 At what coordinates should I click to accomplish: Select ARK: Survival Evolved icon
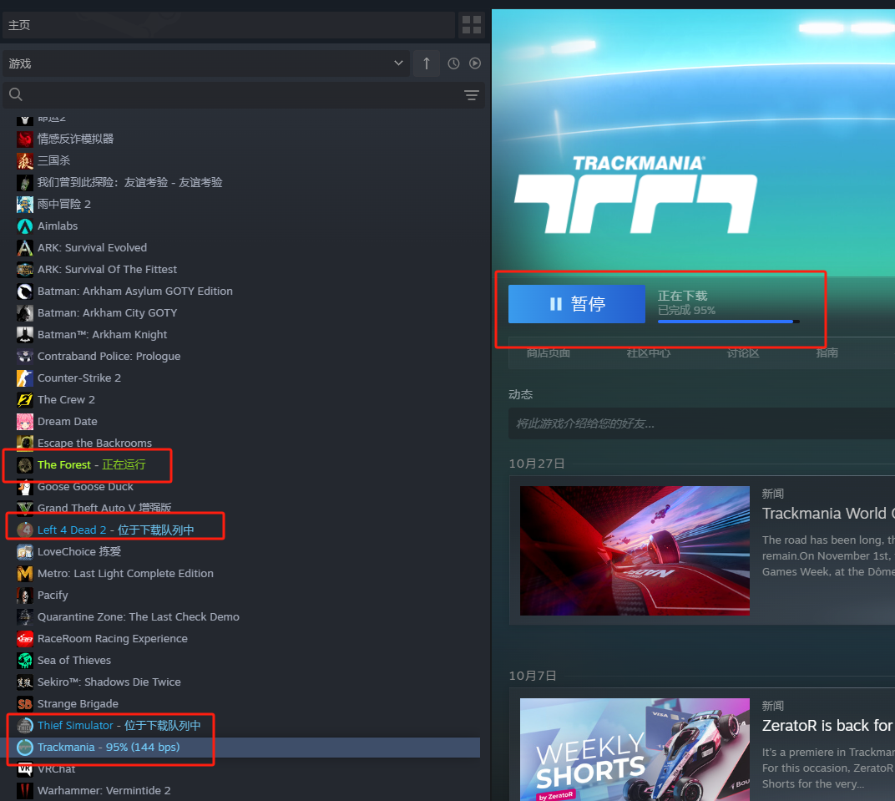tap(24, 248)
